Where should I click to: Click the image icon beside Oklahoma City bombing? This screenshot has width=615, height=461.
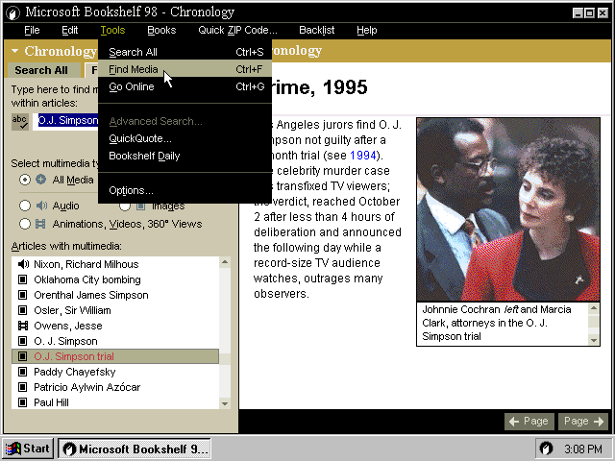(x=23, y=279)
